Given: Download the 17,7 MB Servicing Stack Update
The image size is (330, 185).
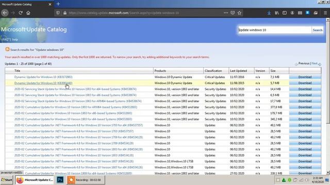Looking at the screenshot, I should [305, 101].
